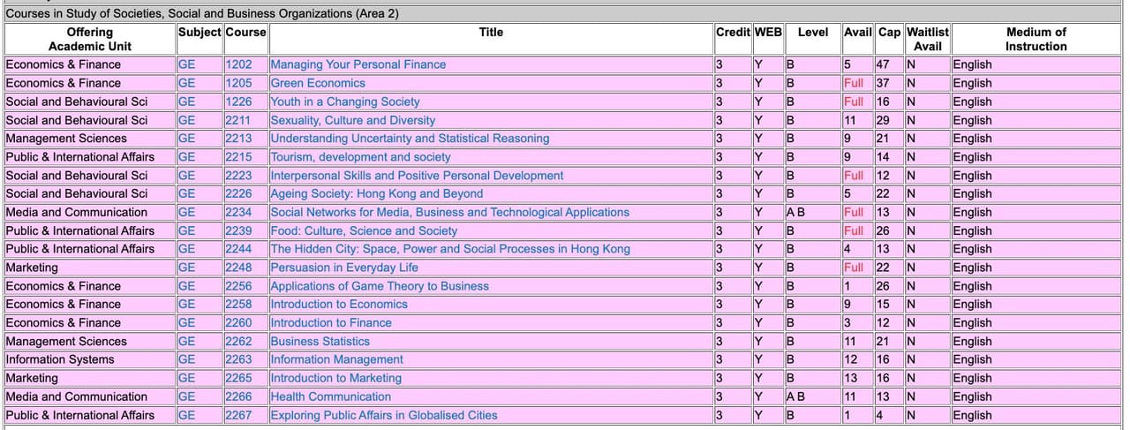The height and width of the screenshot is (430, 1130).
Task: Click the Business Statistics link
Action: (320, 341)
